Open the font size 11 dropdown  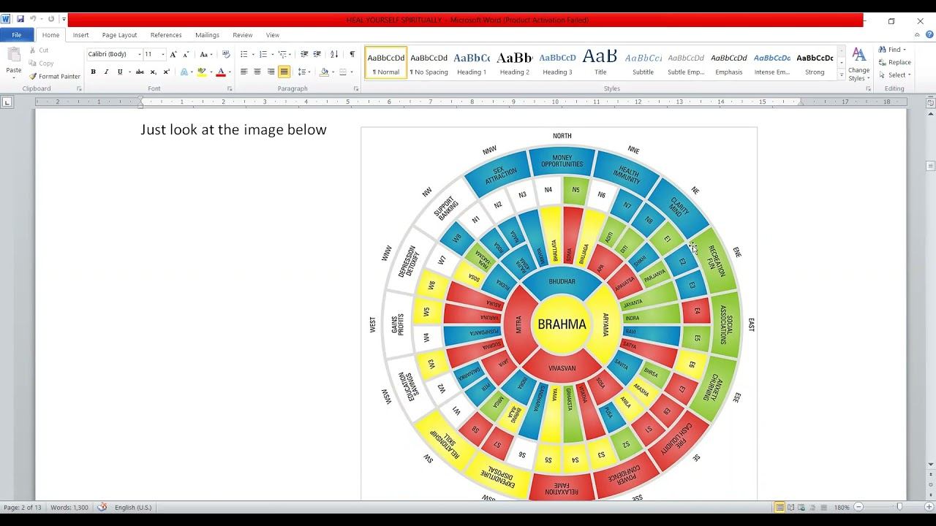point(162,54)
